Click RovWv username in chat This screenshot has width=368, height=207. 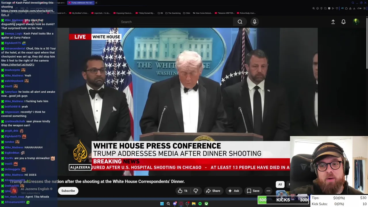coord(9,158)
